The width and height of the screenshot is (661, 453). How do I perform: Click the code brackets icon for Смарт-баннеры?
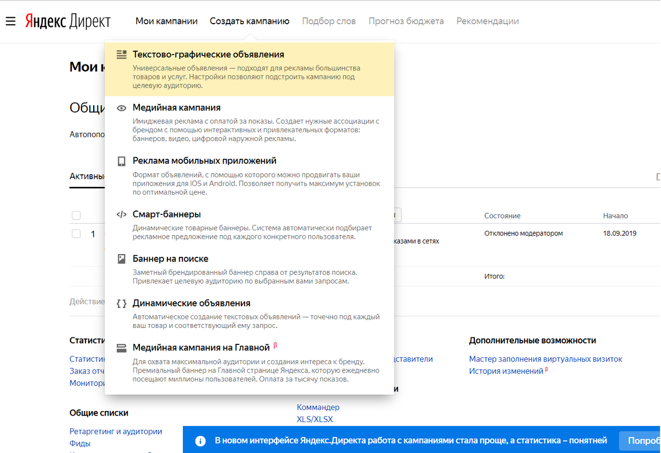(x=121, y=214)
